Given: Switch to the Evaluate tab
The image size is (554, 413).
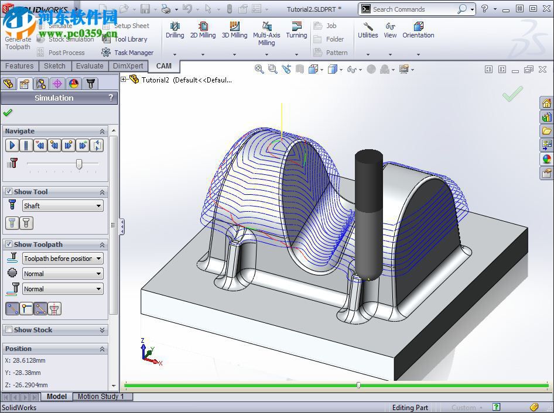Looking at the screenshot, I should coord(90,66).
